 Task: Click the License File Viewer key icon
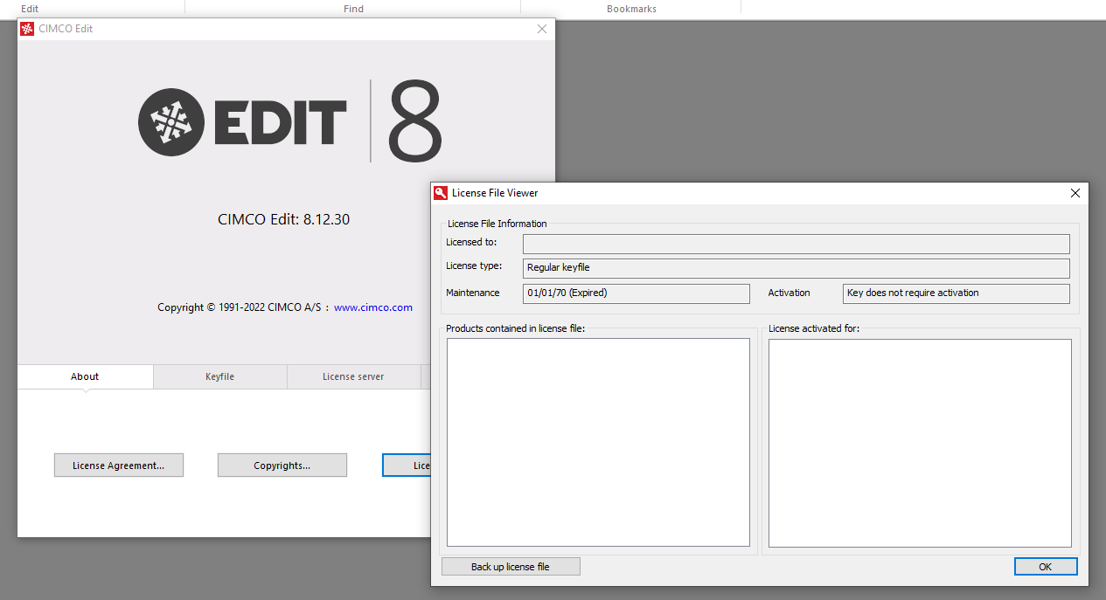(441, 193)
